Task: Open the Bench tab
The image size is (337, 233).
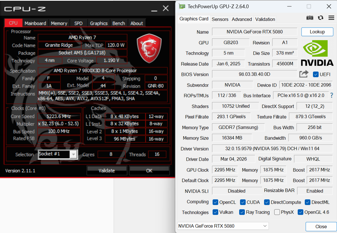Action: (x=119, y=23)
